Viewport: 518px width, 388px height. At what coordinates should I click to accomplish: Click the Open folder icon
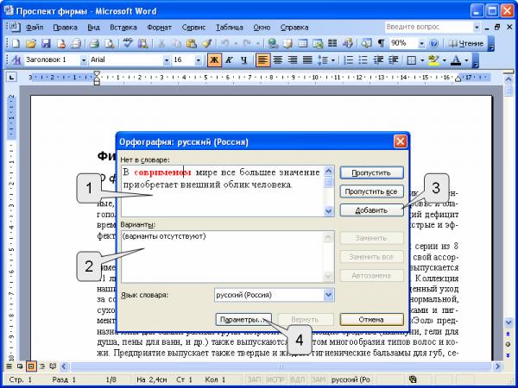[30, 44]
